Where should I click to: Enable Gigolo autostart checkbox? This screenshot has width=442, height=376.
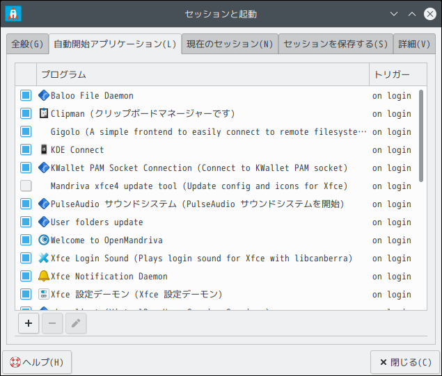point(26,131)
